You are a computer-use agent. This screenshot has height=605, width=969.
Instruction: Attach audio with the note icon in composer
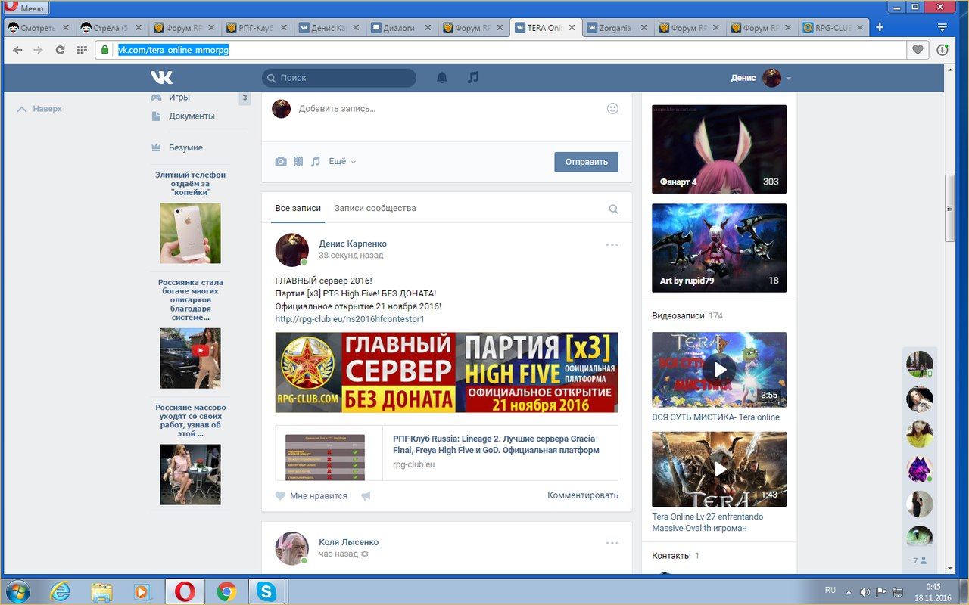[316, 161]
